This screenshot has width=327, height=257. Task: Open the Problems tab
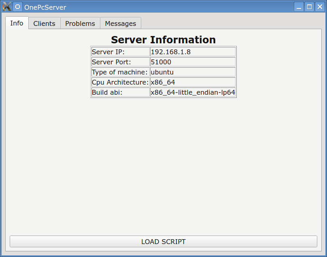pos(80,23)
